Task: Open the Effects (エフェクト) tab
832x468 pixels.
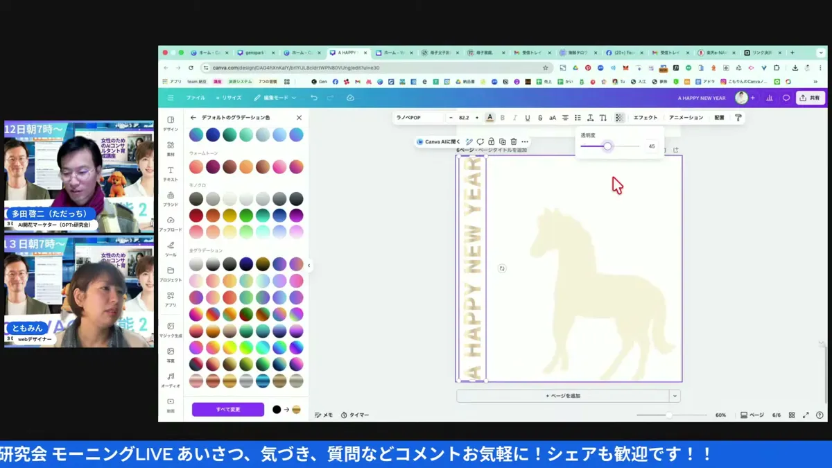Action: click(x=645, y=118)
